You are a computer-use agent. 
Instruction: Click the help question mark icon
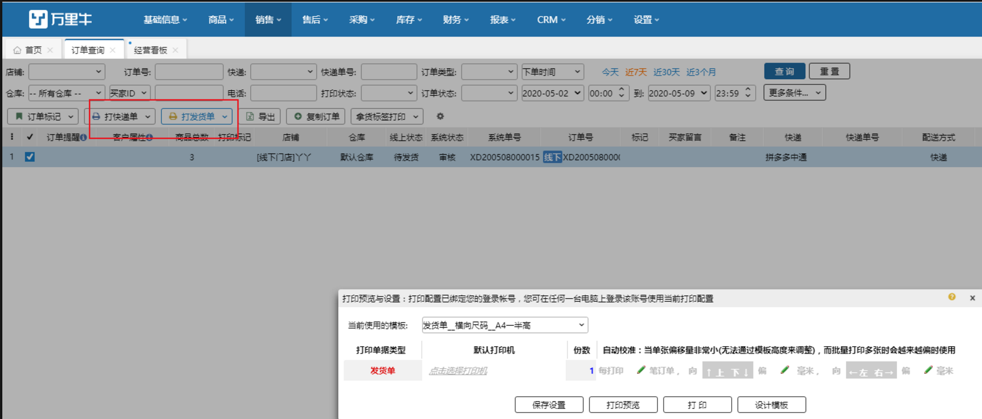(952, 297)
